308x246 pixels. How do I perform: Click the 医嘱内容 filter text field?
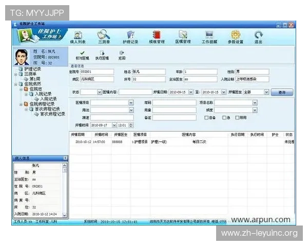click(136, 92)
